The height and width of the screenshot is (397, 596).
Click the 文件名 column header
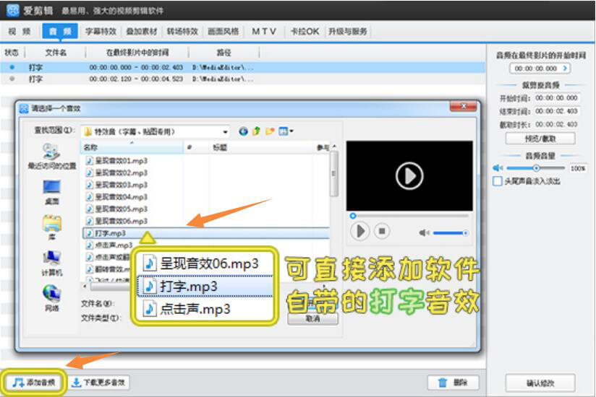coord(56,52)
